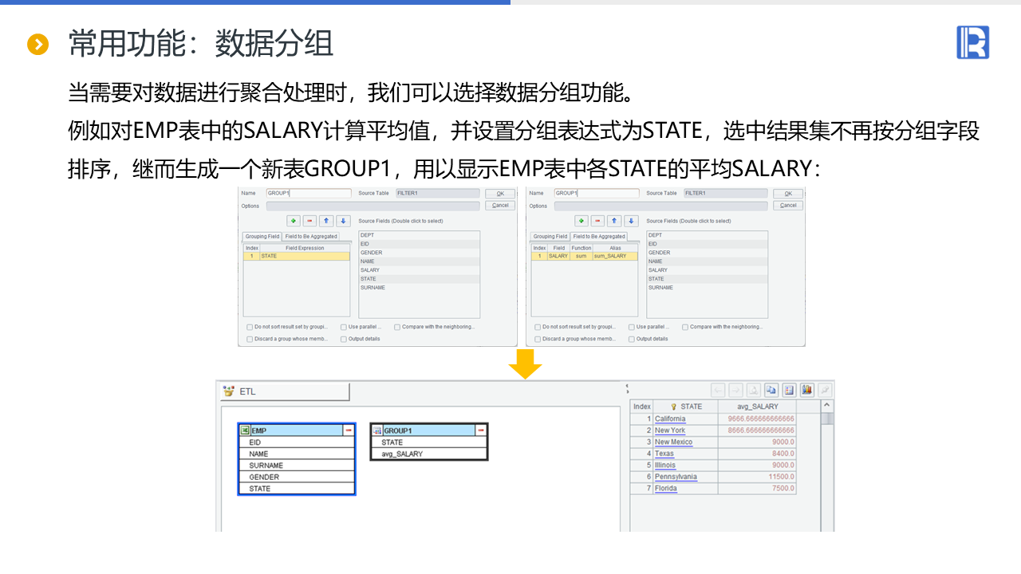Click the 'sum' Function cell
1021x574 pixels.
tap(581, 256)
